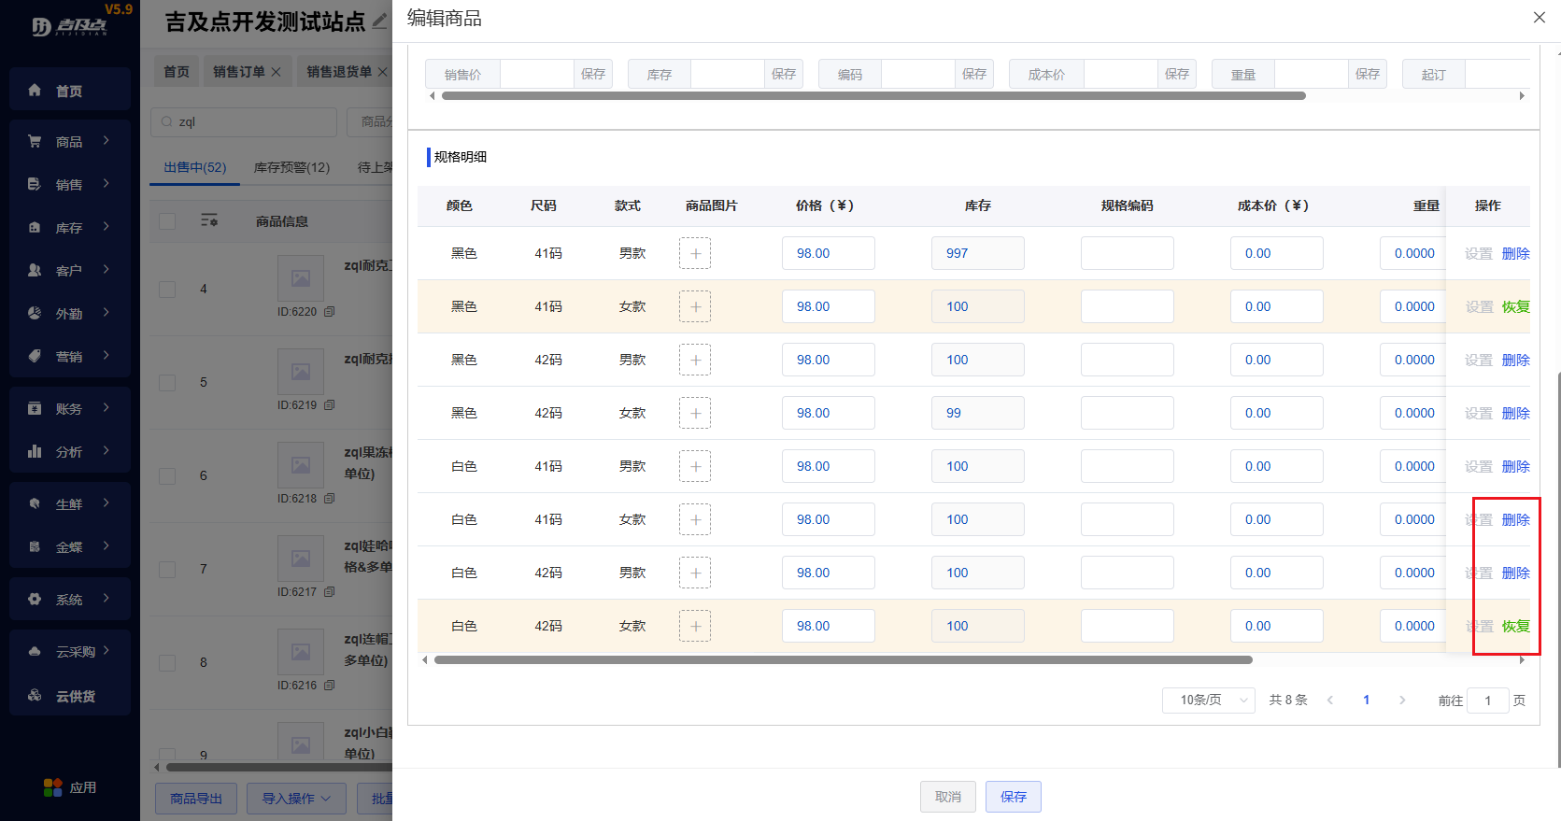Select the 出售中(52) tab
Image resolution: width=1561 pixels, height=821 pixels.
195,167
